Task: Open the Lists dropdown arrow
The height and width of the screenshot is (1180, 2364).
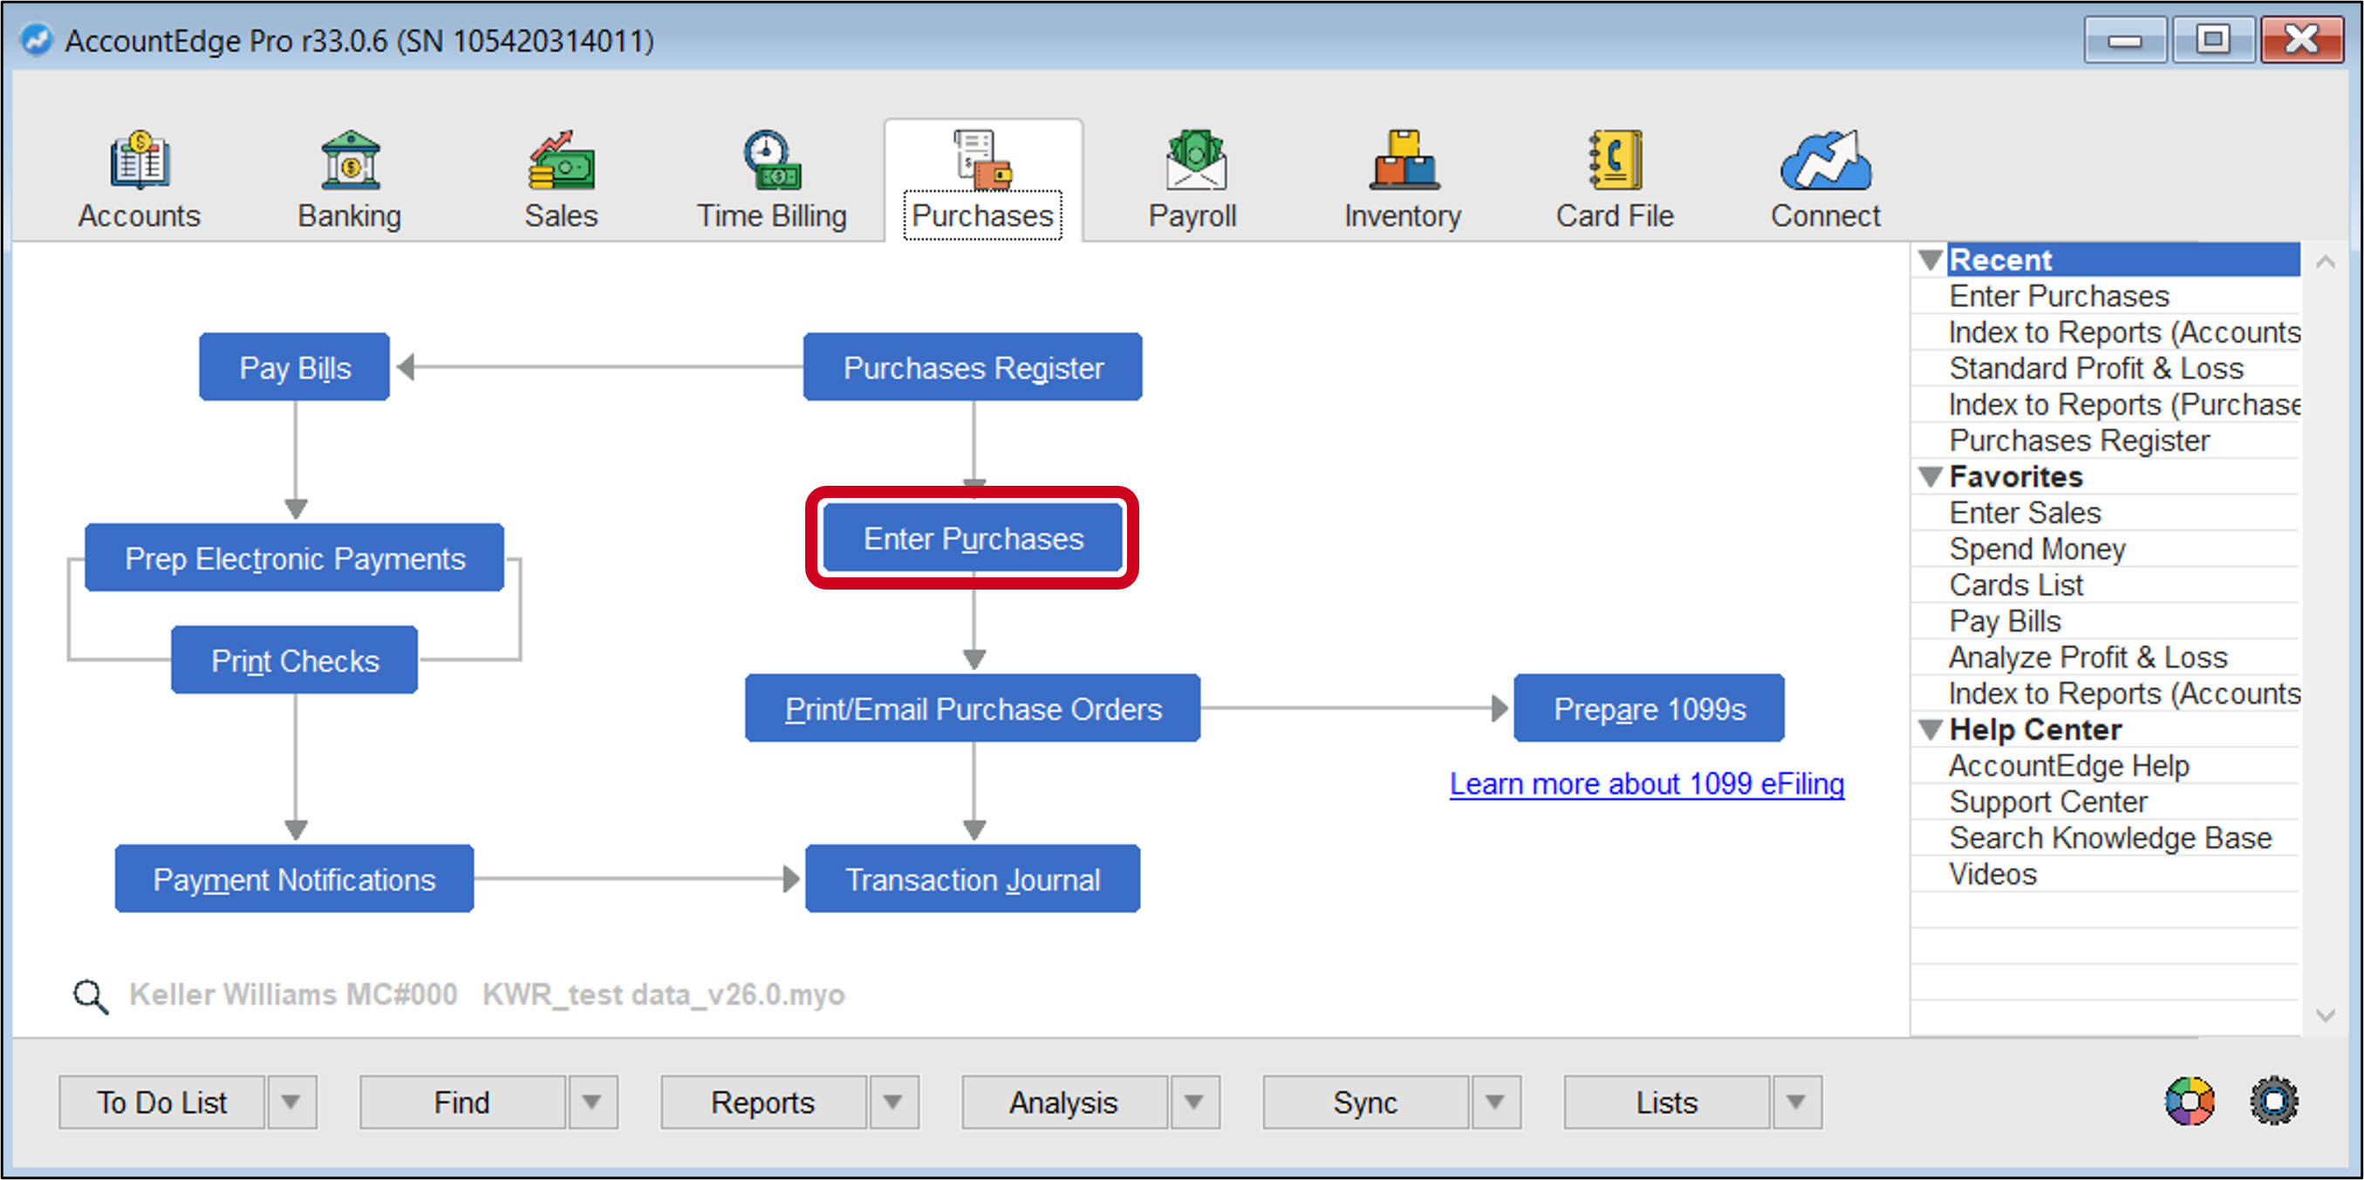Action: point(1795,1102)
